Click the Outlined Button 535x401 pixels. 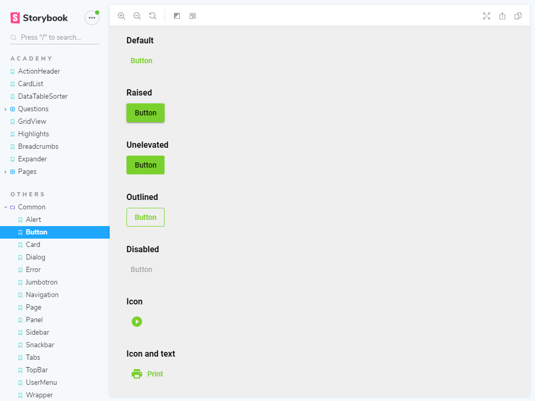[145, 217]
